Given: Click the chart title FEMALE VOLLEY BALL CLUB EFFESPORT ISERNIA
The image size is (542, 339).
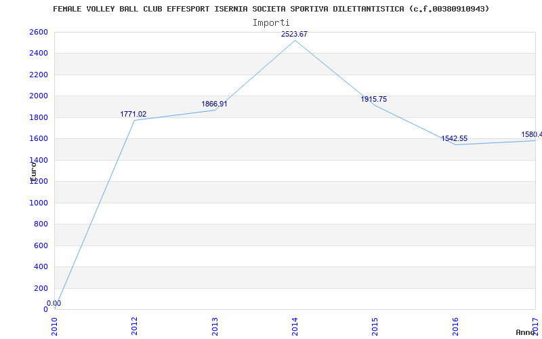Looking at the screenshot, I should pyautogui.click(x=272, y=9).
